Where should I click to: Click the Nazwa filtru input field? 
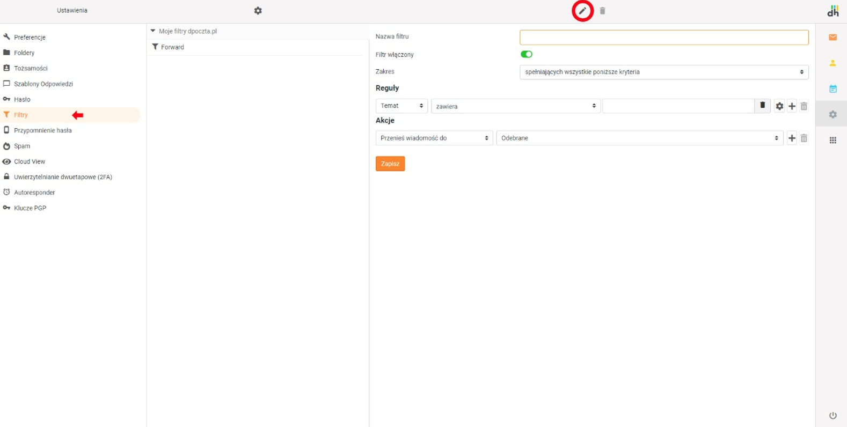tap(663, 37)
